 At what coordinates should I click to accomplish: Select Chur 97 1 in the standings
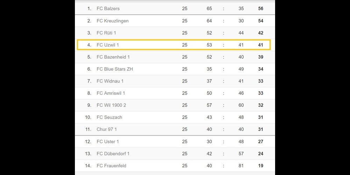(x=107, y=129)
